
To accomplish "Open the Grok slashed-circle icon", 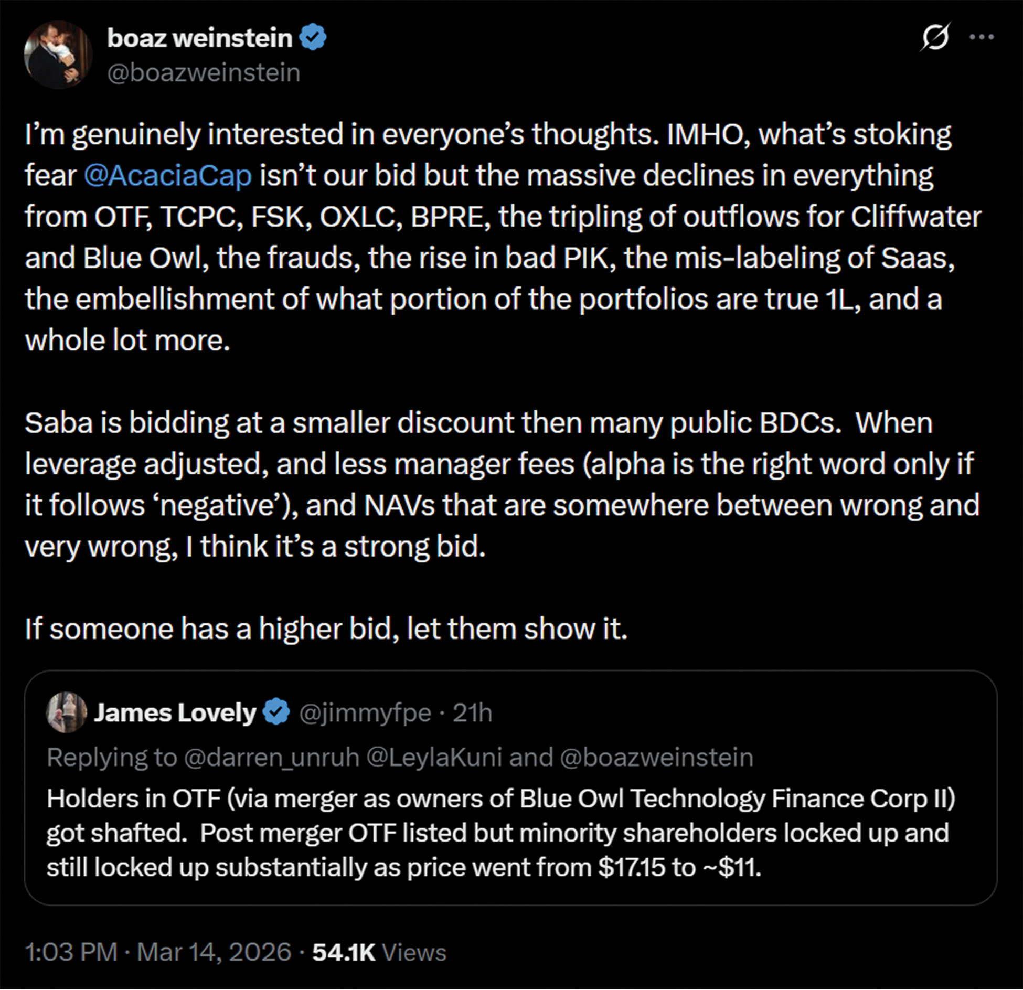I will [x=935, y=37].
